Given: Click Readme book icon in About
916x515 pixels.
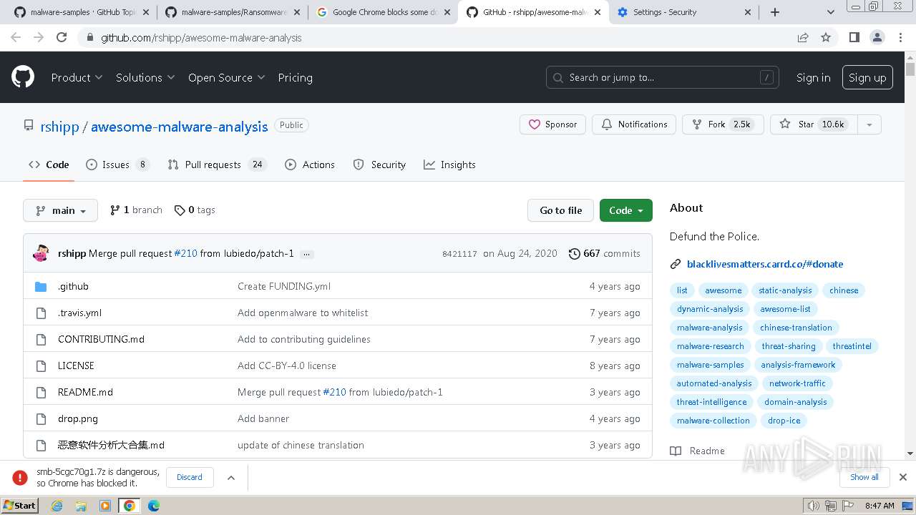Looking at the screenshot, I should point(676,451).
